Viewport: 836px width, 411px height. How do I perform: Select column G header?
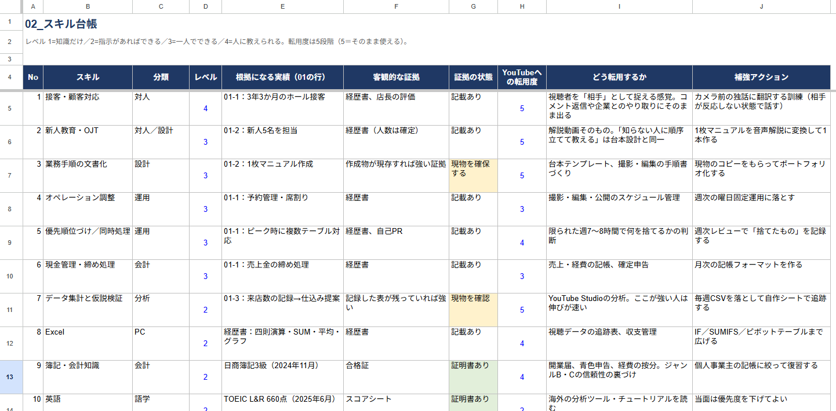[x=473, y=6]
